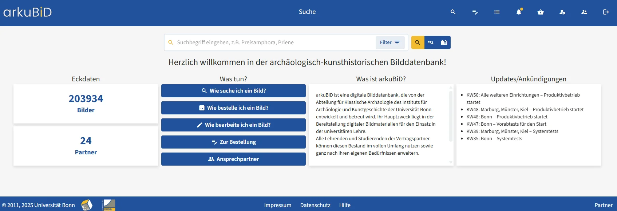The height and width of the screenshot is (211, 617).
Task: Open the book-style catalog button
Action: pos(444,42)
